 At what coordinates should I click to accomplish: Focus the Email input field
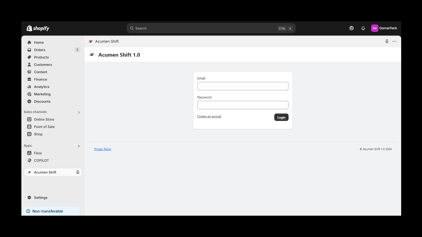pyautogui.click(x=243, y=86)
